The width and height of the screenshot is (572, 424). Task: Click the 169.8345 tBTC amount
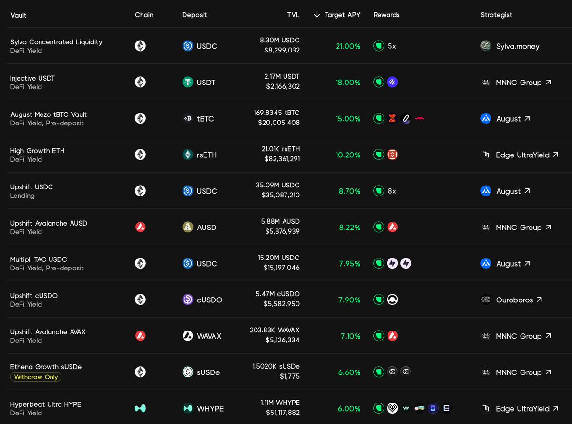(x=277, y=113)
